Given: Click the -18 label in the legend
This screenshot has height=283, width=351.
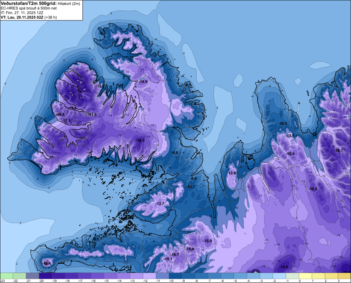Looking at the screenshot, I should coord(67,281).
